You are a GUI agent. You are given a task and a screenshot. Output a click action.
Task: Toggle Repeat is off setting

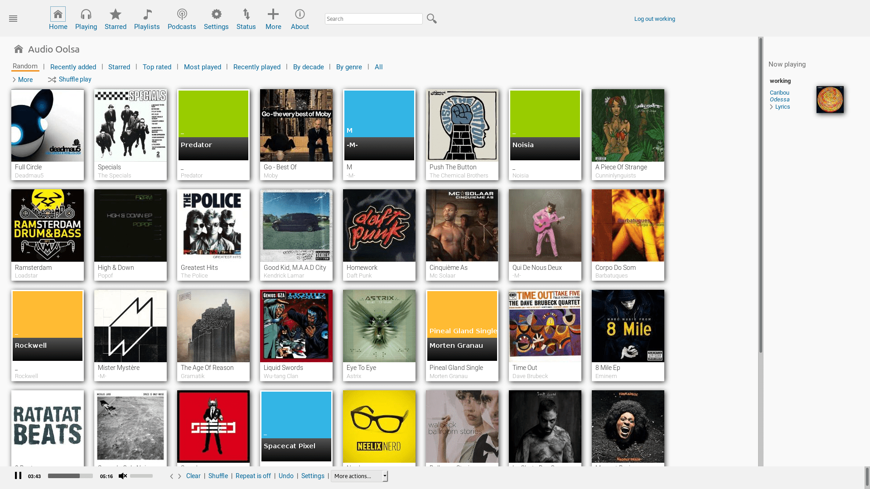point(253,476)
